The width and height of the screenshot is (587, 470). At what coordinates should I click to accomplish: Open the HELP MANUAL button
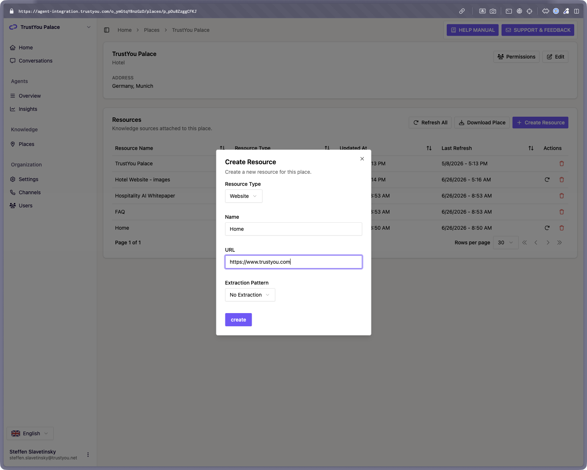coord(473,30)
